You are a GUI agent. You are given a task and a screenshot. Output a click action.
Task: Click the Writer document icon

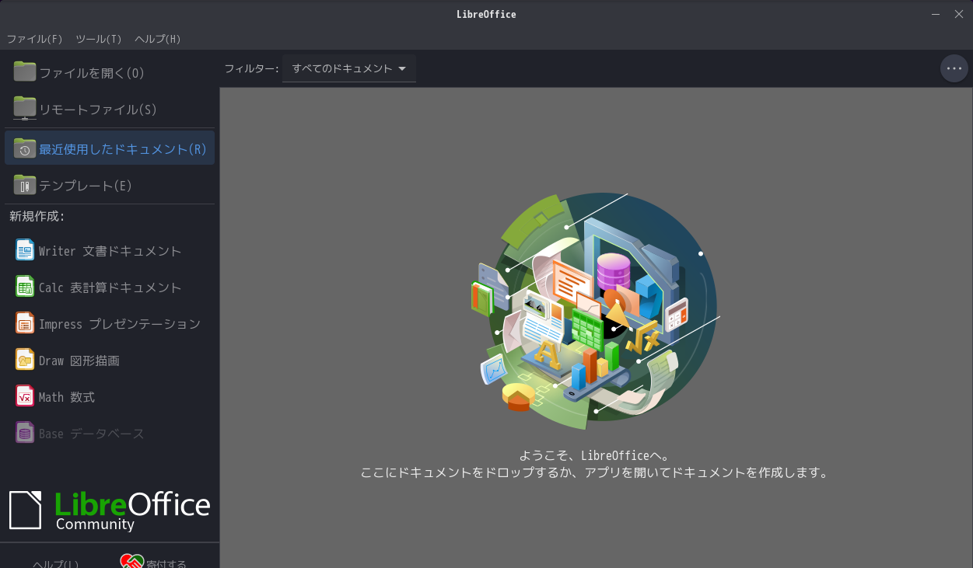pyautogui.click(x=25, y=250)
